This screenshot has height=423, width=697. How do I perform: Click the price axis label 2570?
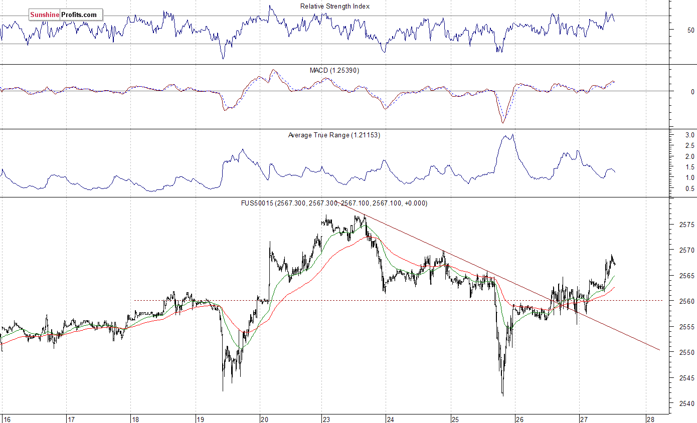coord(687,250)
